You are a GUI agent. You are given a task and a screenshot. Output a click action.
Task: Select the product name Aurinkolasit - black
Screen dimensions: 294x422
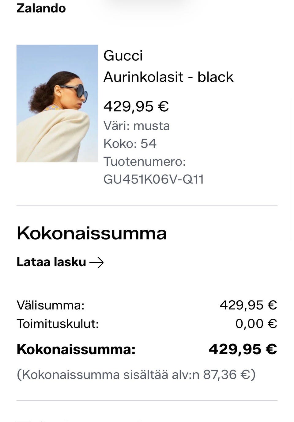click(168, 77)
